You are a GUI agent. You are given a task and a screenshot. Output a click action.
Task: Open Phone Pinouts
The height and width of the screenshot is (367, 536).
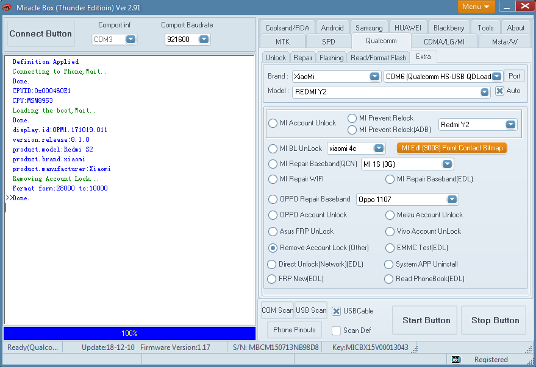click(295, 330)
